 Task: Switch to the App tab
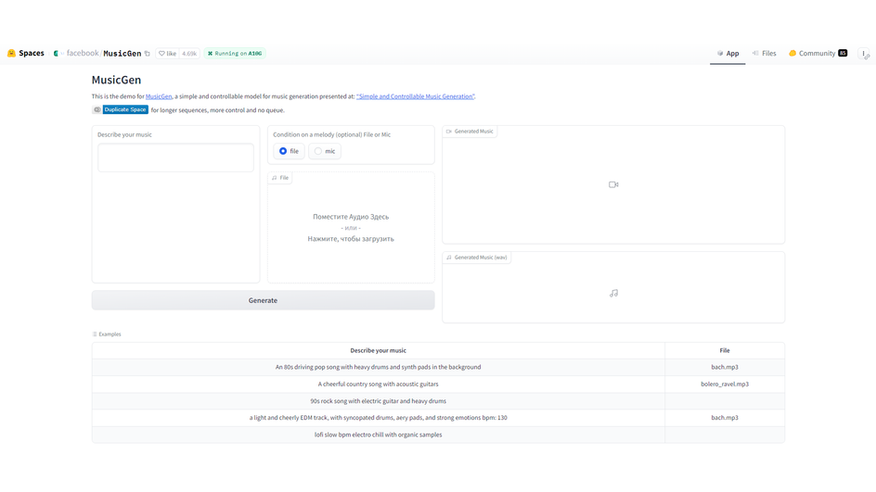point(728,54)
